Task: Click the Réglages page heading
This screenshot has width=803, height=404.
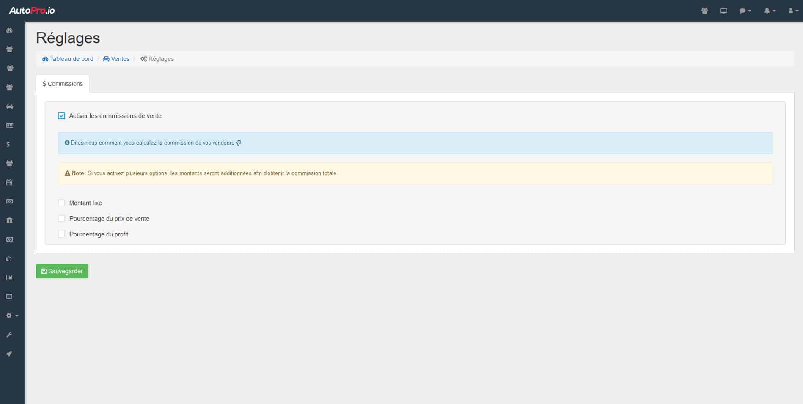Action: [68, 38]
